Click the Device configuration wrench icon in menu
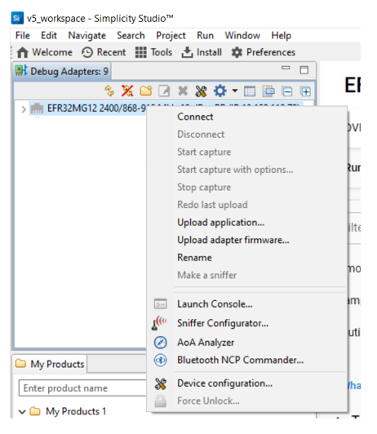Image resolution: width=377 pixels, height=434 pixels. [x=161, y=383]
